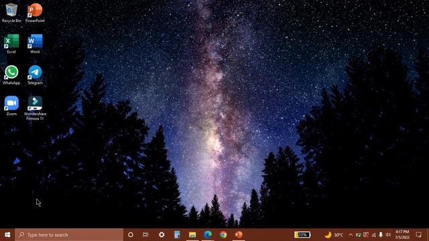429x241 pixels.
Task: Show hidden system tray icons
Action: point(351,235)
